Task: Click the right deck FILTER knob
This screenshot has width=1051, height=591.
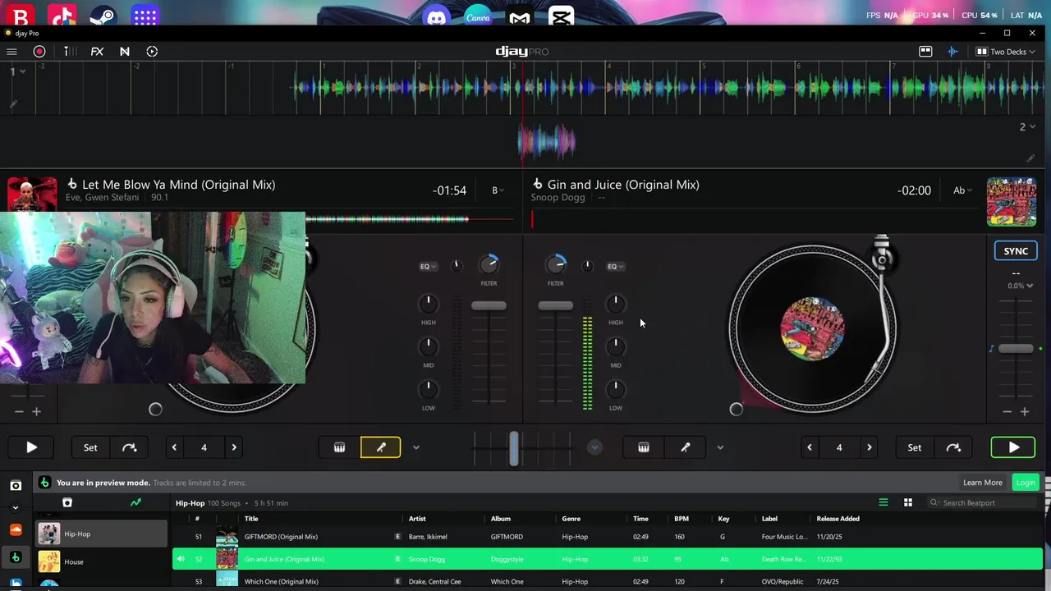Action: pyautogui.click(x=556, y=264)
